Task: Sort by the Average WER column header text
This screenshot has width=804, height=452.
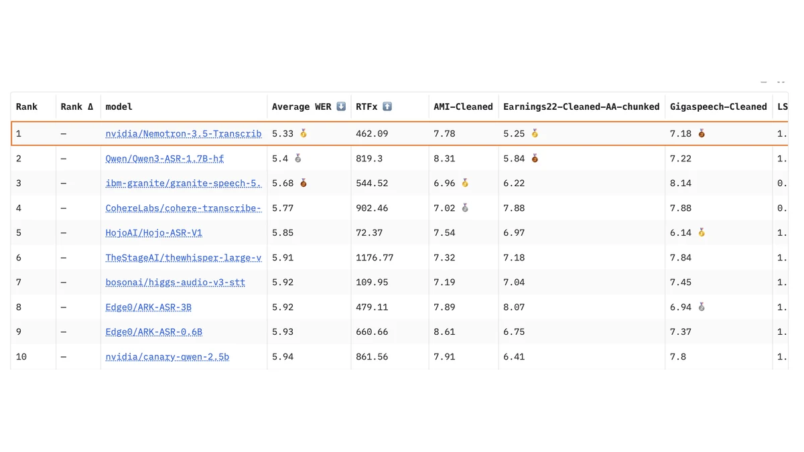Action: tap(301, 106)
